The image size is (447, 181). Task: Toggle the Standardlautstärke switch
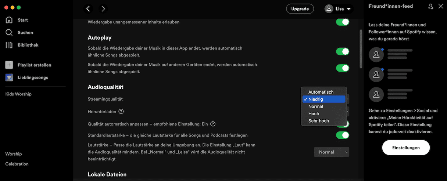(x=342, y=135)
